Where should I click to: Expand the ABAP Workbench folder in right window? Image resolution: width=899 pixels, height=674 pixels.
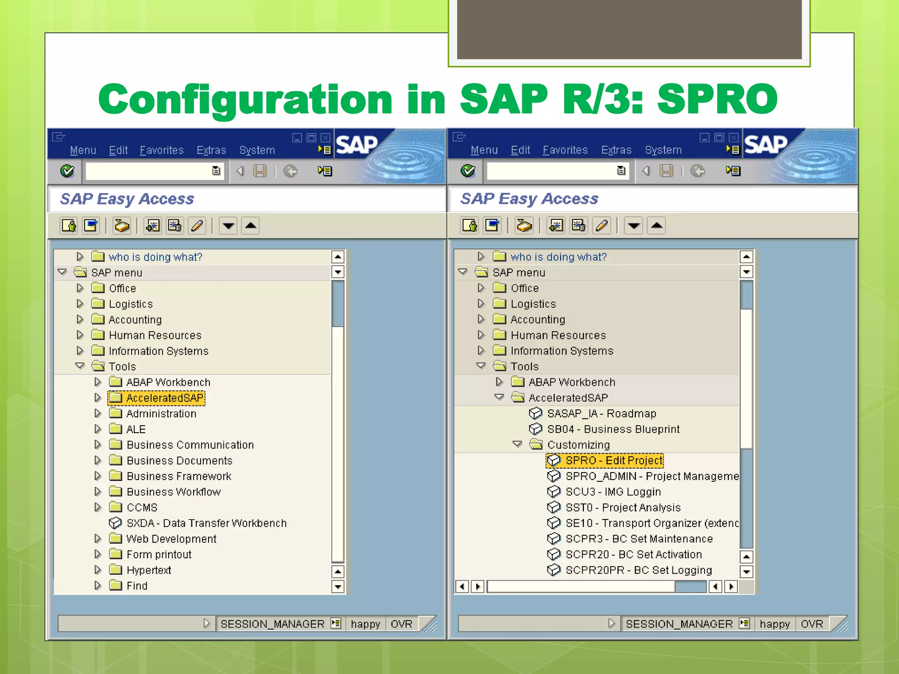pos(499,382)
